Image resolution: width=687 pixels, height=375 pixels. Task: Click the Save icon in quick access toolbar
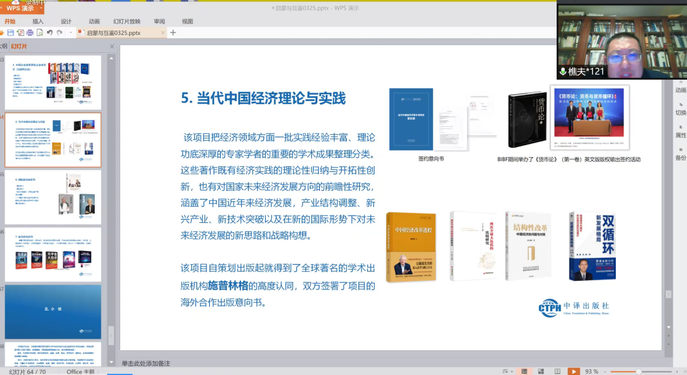(10, 32)
